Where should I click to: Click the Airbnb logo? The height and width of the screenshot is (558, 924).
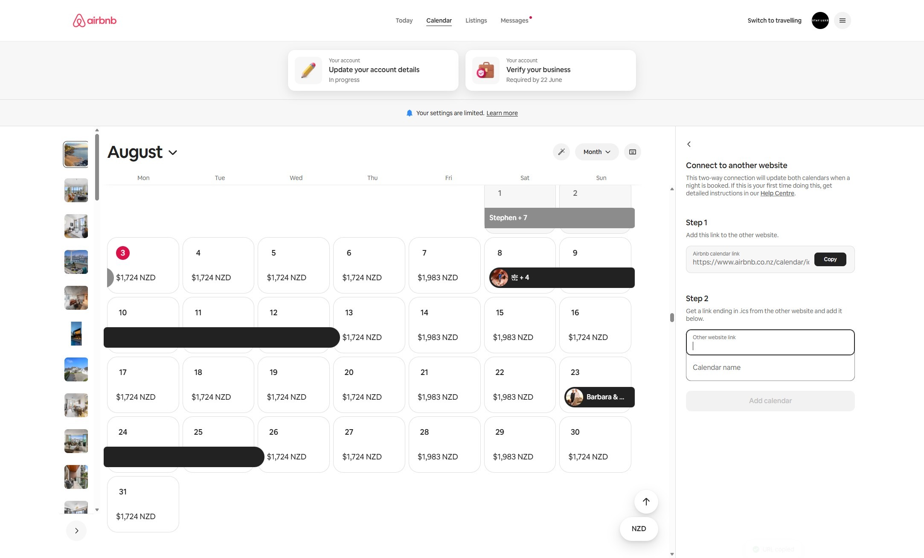coord(94,20)
